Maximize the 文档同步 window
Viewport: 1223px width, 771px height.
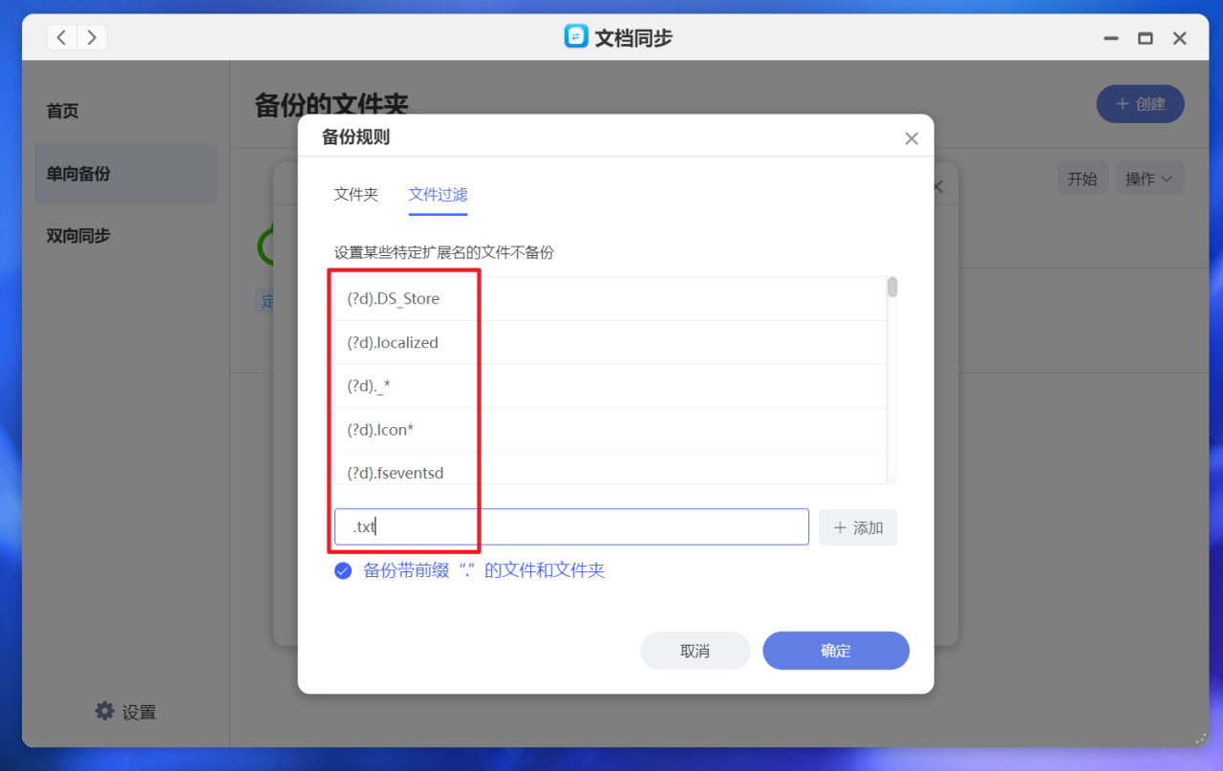1145,38
